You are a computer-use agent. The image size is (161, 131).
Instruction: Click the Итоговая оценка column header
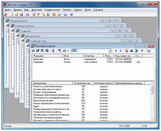104,83
